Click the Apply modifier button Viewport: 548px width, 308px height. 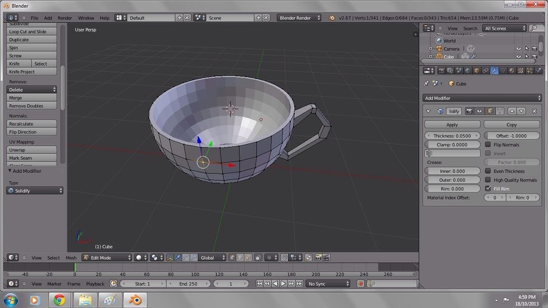[x=452, y=125]
